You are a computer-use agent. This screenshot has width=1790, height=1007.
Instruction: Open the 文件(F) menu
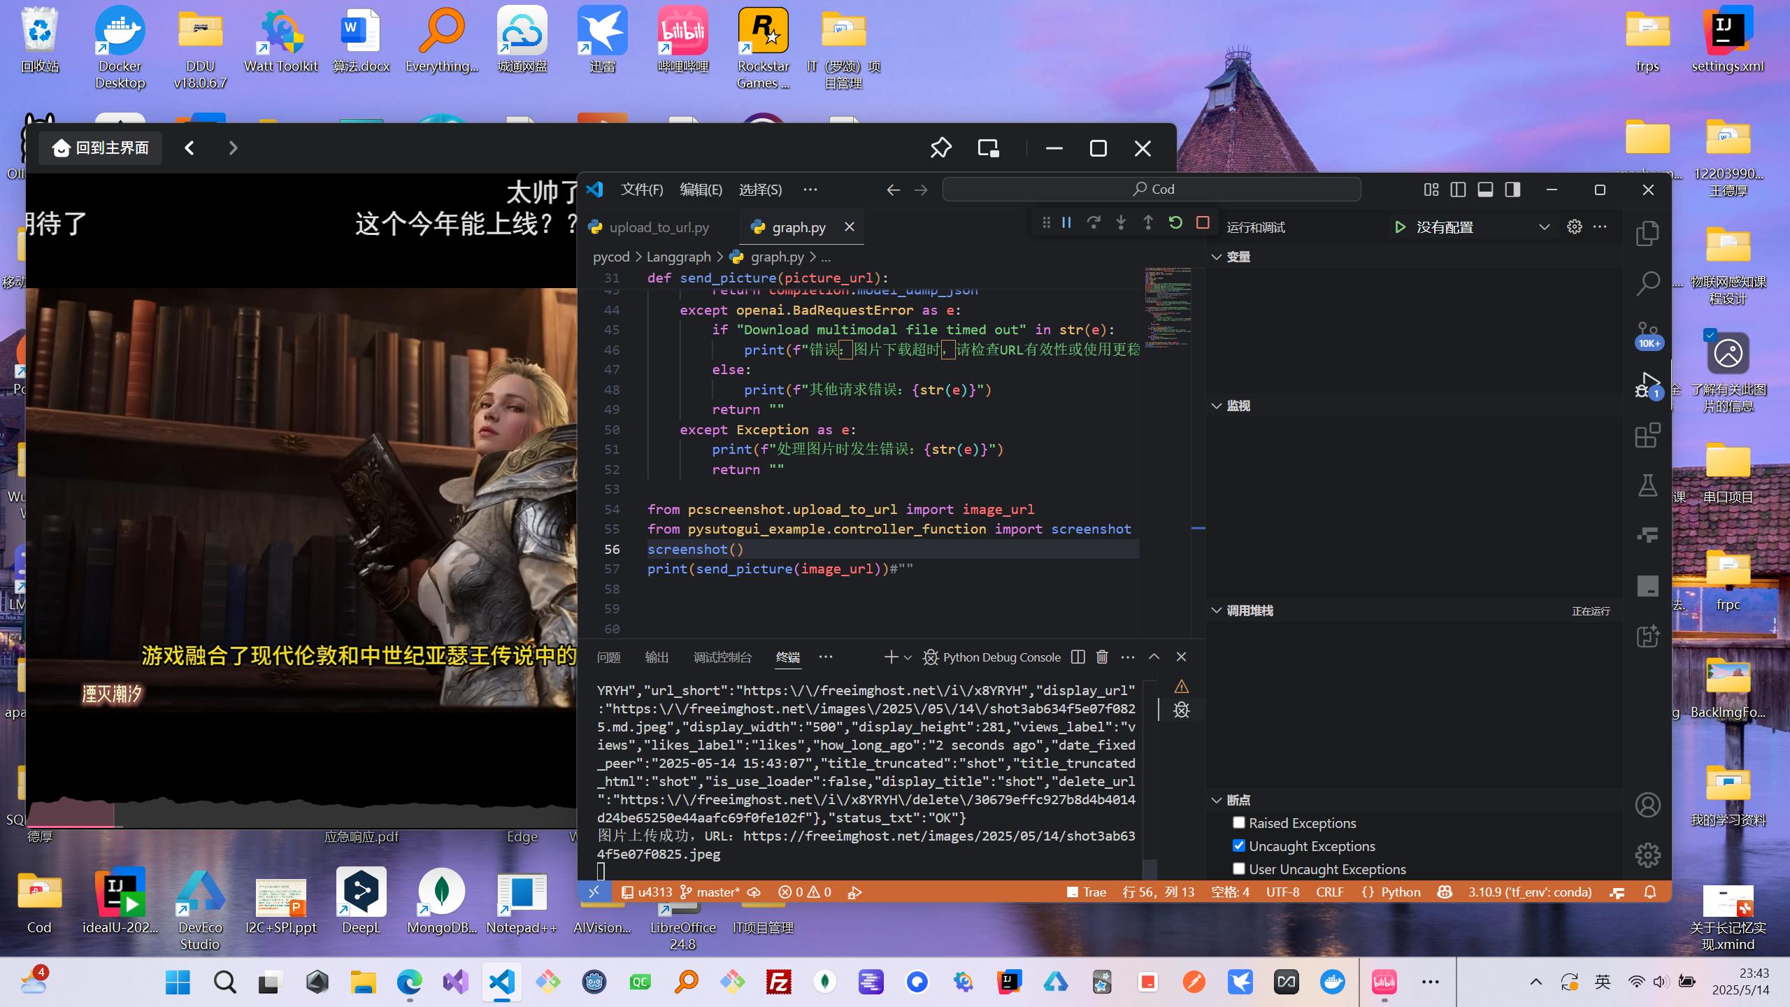tap(642, 190)
